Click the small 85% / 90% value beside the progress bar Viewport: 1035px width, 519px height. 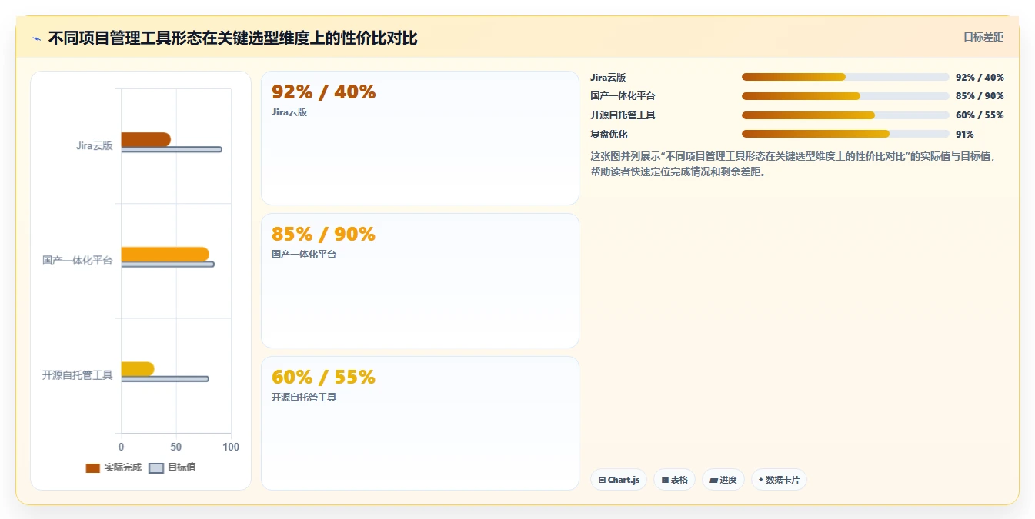(980, 96)
